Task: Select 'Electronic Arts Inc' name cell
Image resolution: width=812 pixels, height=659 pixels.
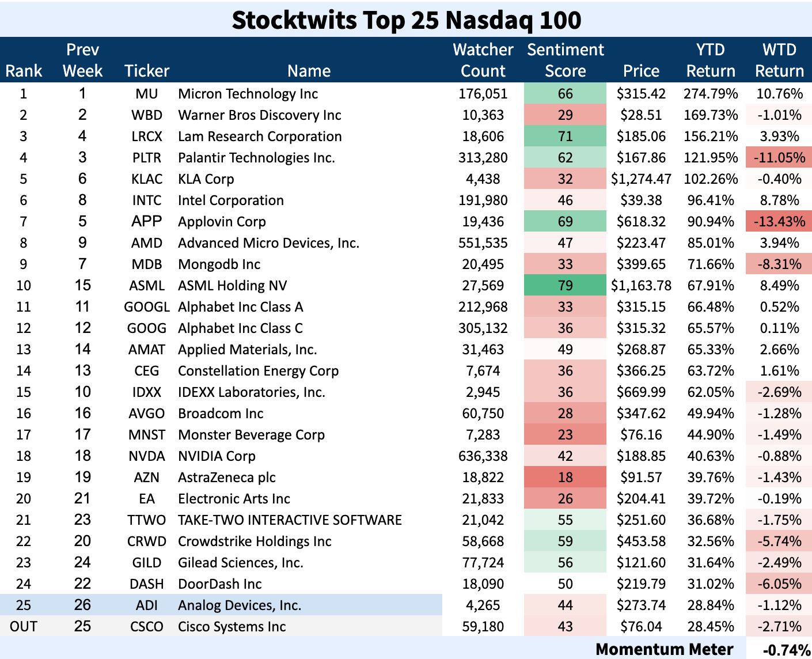Action: 234,499
